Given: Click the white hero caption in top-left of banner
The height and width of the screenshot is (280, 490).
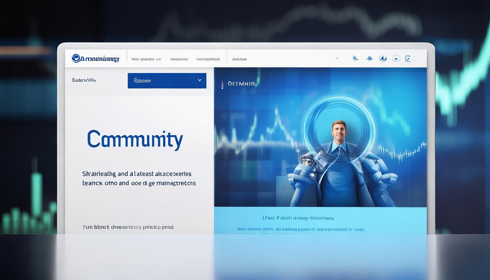Looking at the screenshot, I should (x=241, y=84).
